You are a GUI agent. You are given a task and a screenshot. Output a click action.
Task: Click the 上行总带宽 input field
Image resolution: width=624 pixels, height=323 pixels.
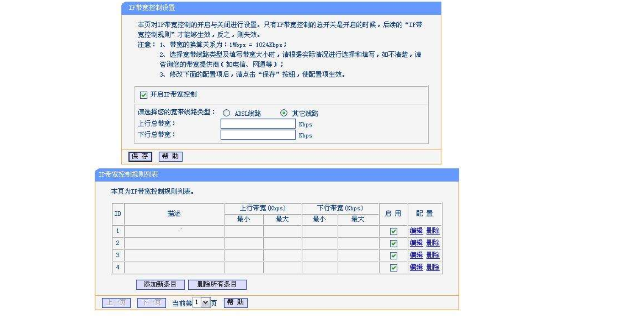[x=258, y=124]
